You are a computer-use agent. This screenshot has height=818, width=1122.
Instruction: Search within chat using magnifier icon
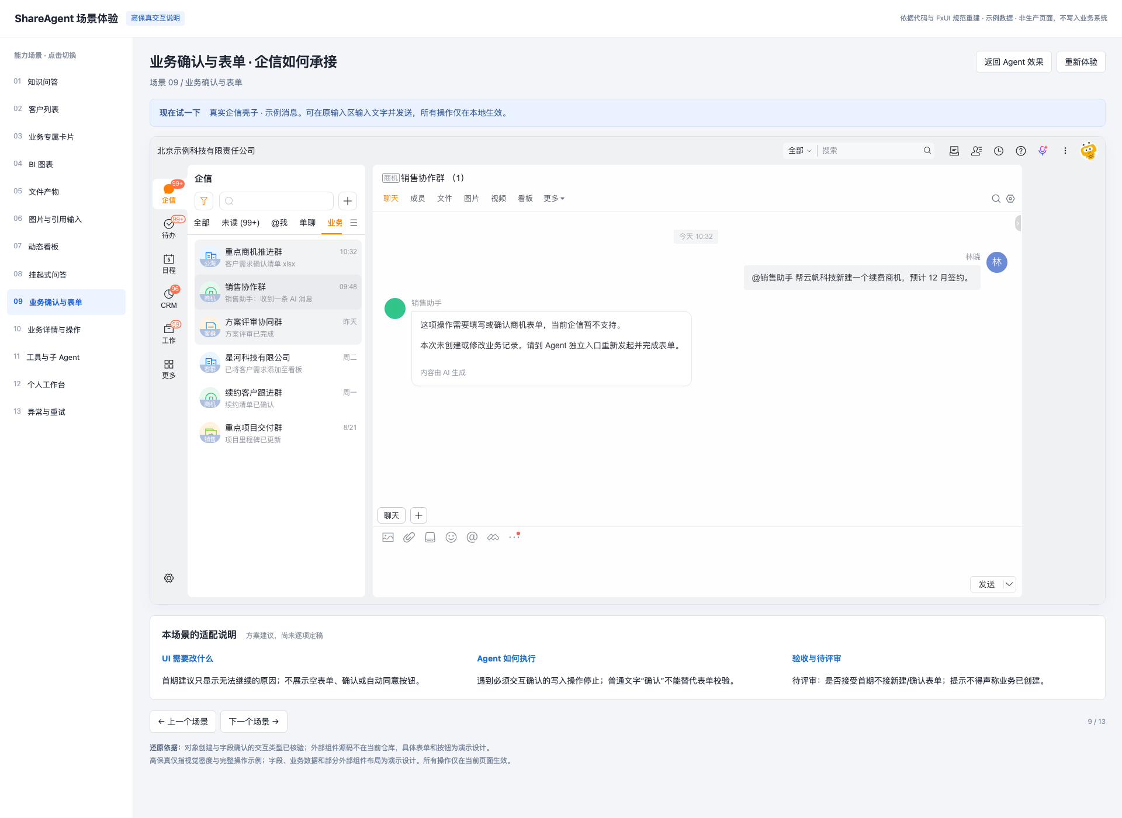pyautogui.click(x=996, y=199)
